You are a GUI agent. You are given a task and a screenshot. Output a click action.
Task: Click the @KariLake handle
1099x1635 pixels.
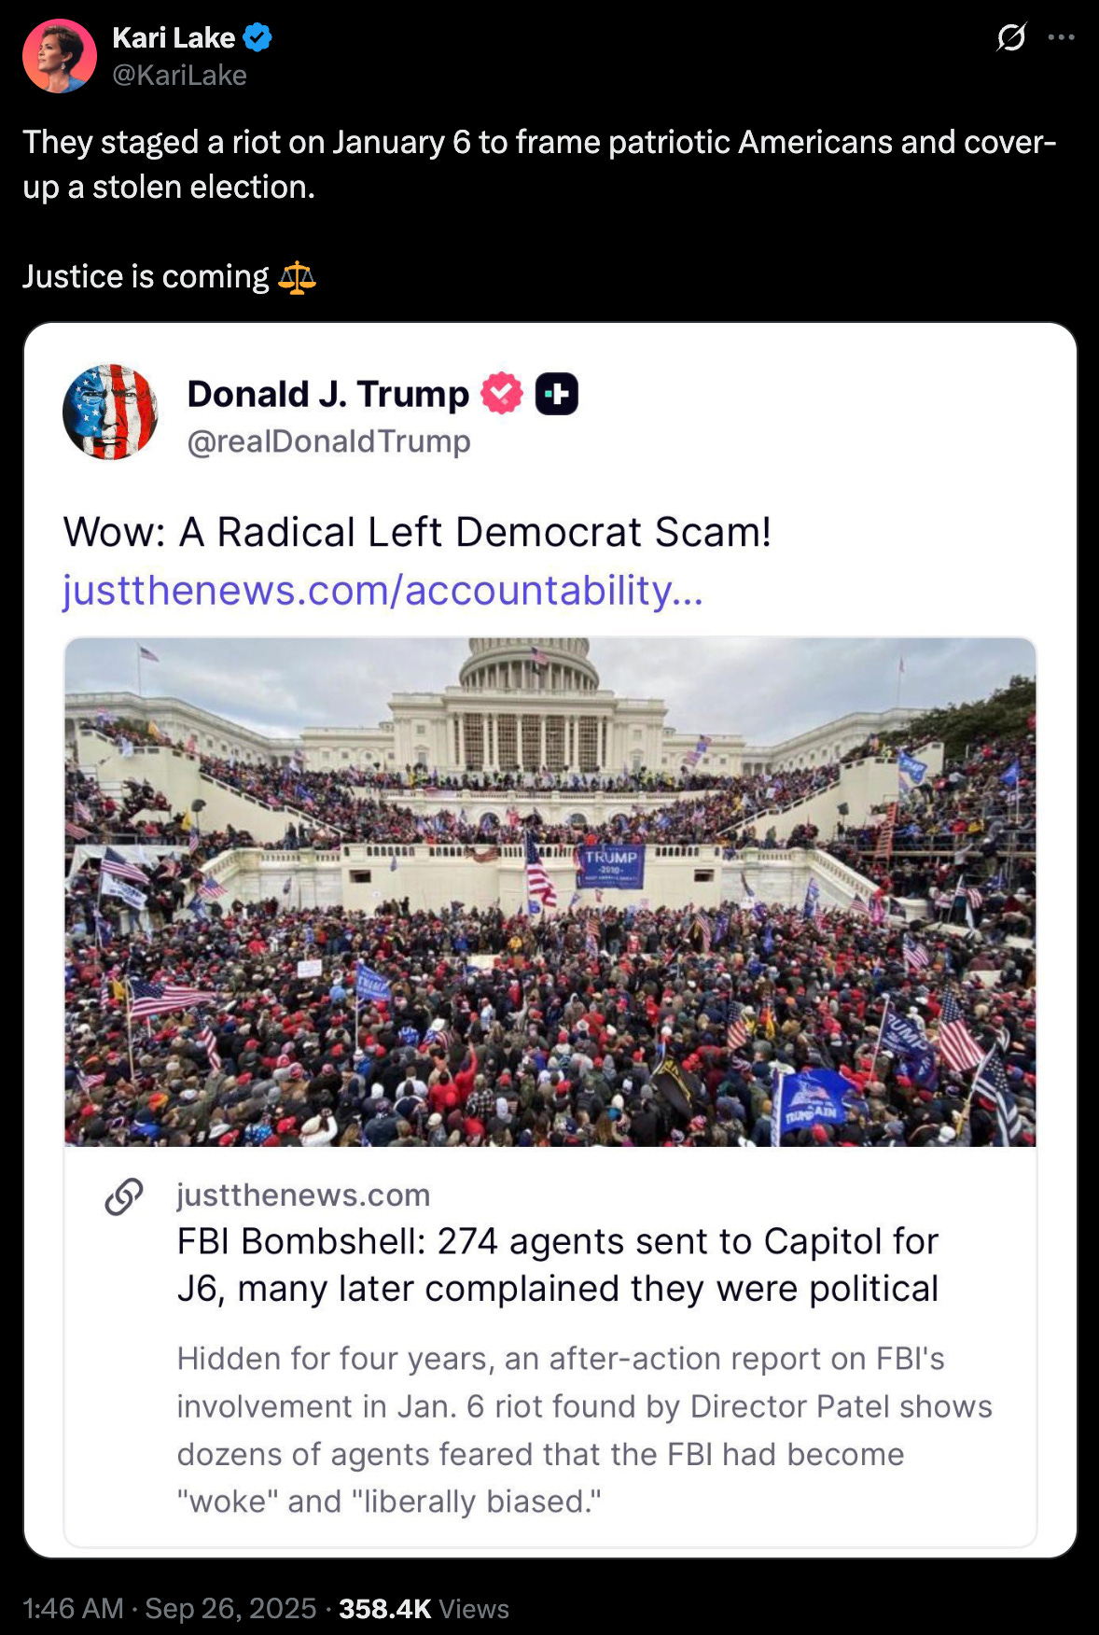(x=179, y=76)
